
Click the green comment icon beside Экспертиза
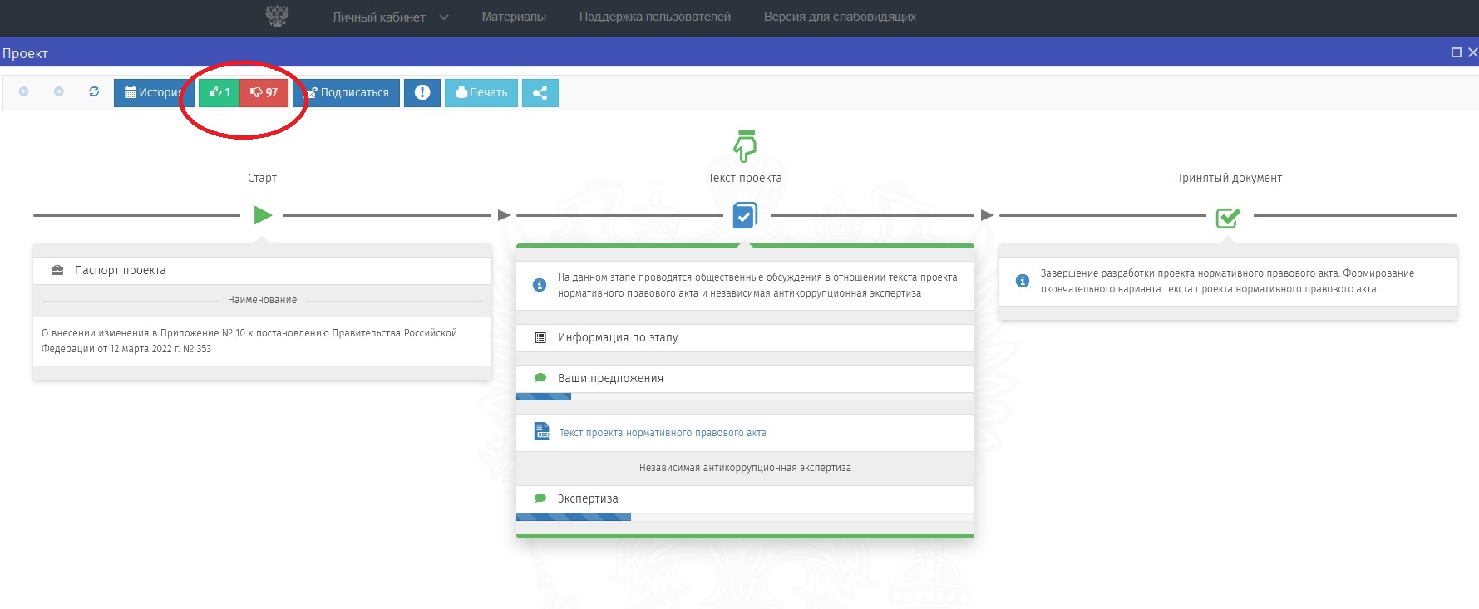[x=540, y=498]
